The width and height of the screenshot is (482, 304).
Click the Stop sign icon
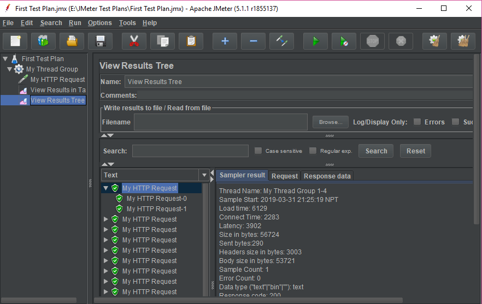(x=372, y=41)
